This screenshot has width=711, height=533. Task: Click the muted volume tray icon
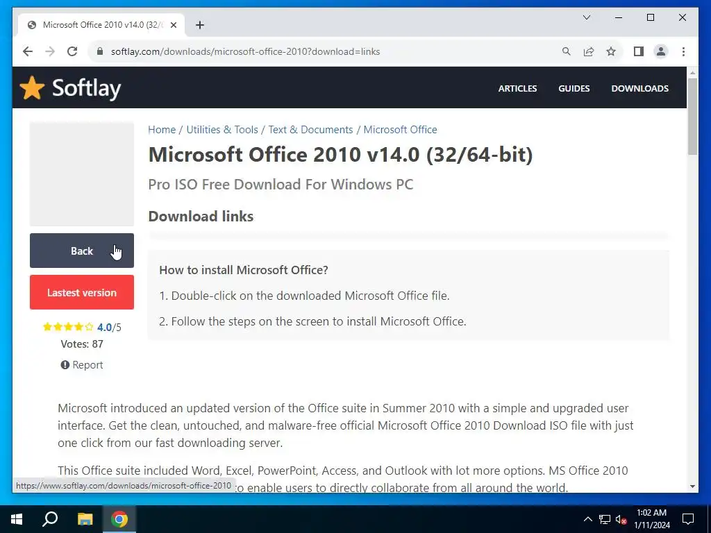(621, 519)
